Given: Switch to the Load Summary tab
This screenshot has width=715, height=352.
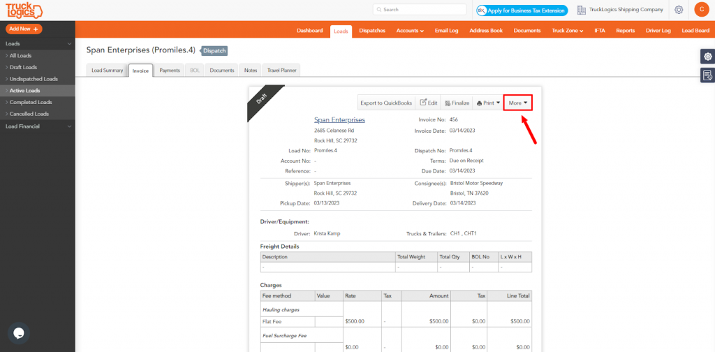Looking at the screenshot, I should [107, 71].
